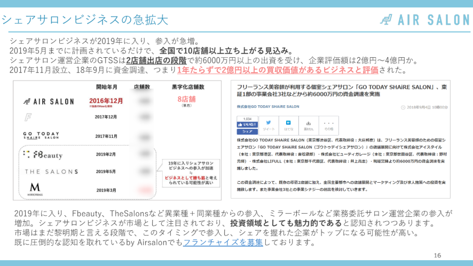Click the 店舗数 column header
473x266 pixels.
click(x=142, y=87)
